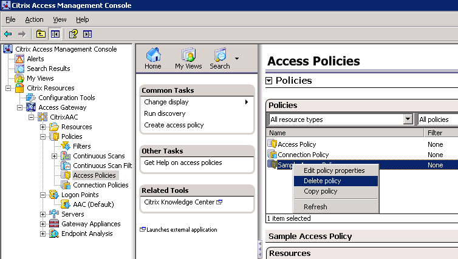Open the Action menu
The height and width of the screenshot is (259, 458).
34,19
